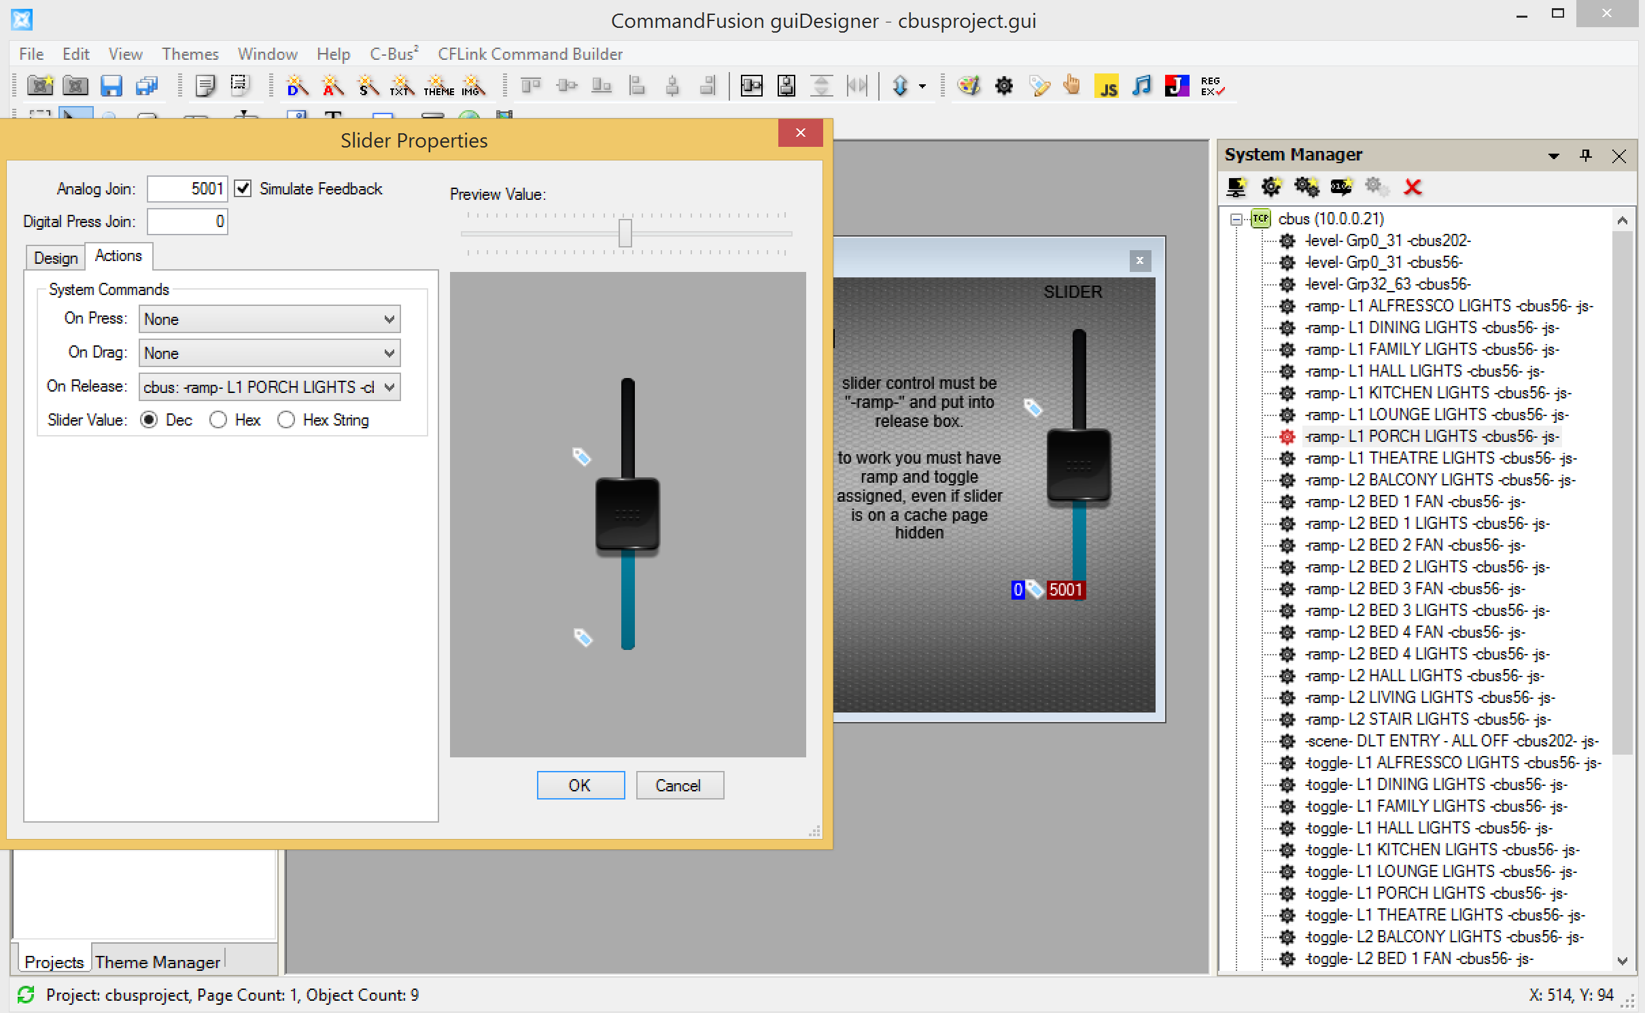Viewport: 1645px width, 1013px height.
Task: Select the Hex slider value option
Action: coord(218,420)
